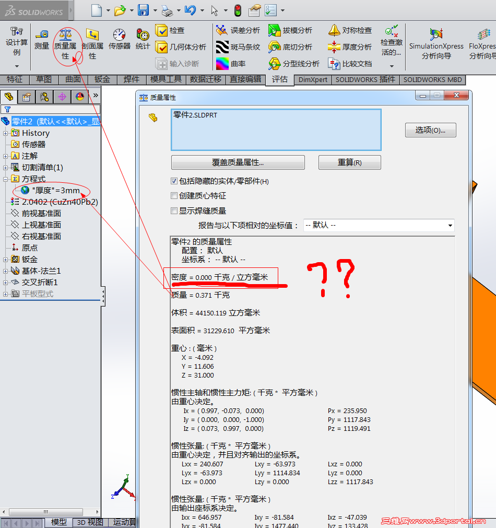This screenshot has height=528, width=496.
Task: Open 底切分析 undercut analysis
Action: pos(290,47)
